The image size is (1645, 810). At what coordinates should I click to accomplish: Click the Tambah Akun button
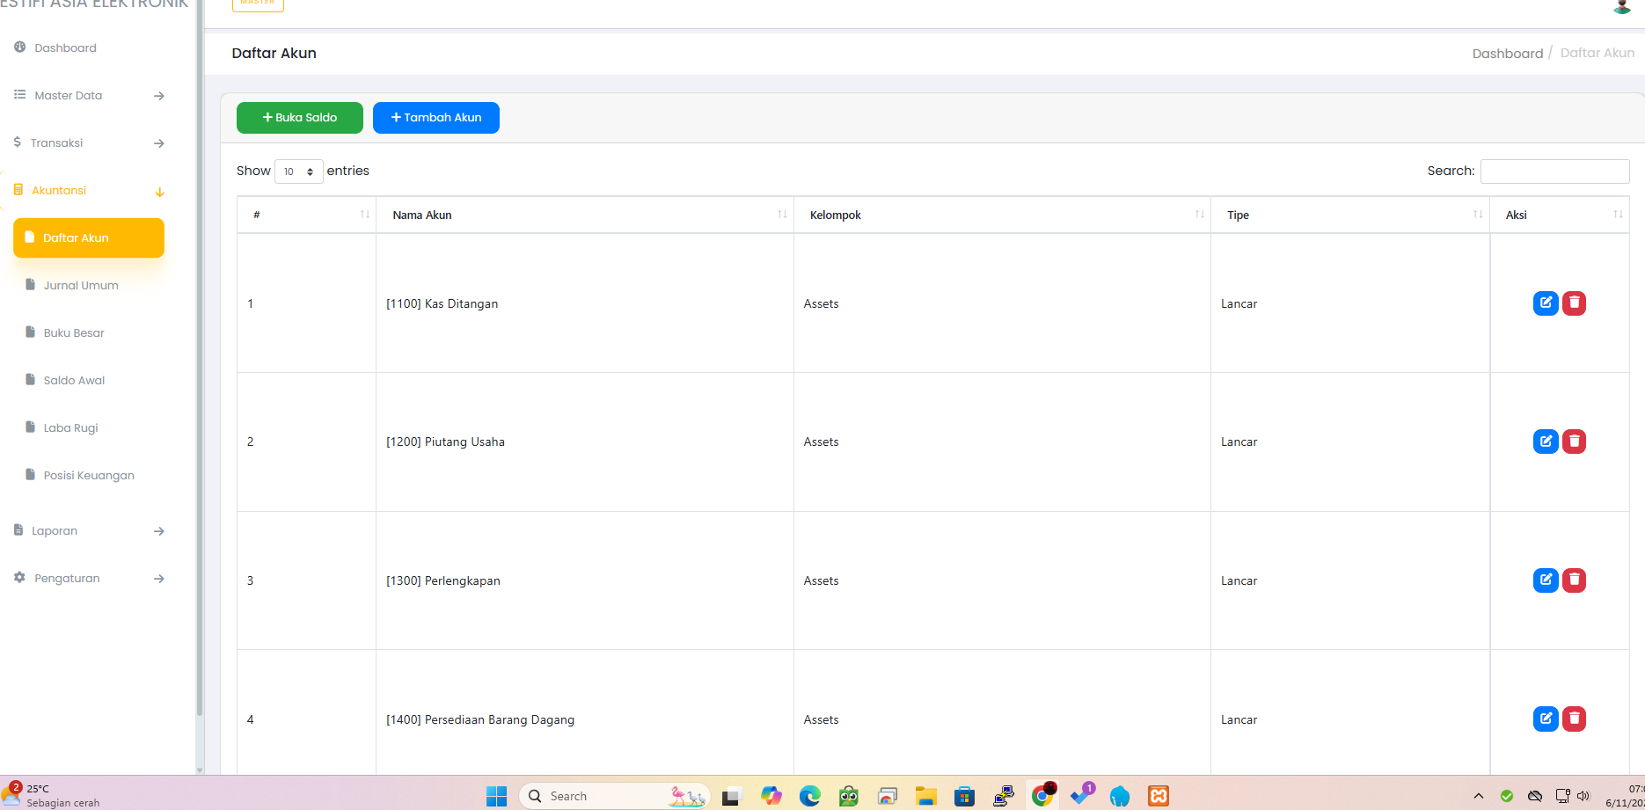[435, 118]
